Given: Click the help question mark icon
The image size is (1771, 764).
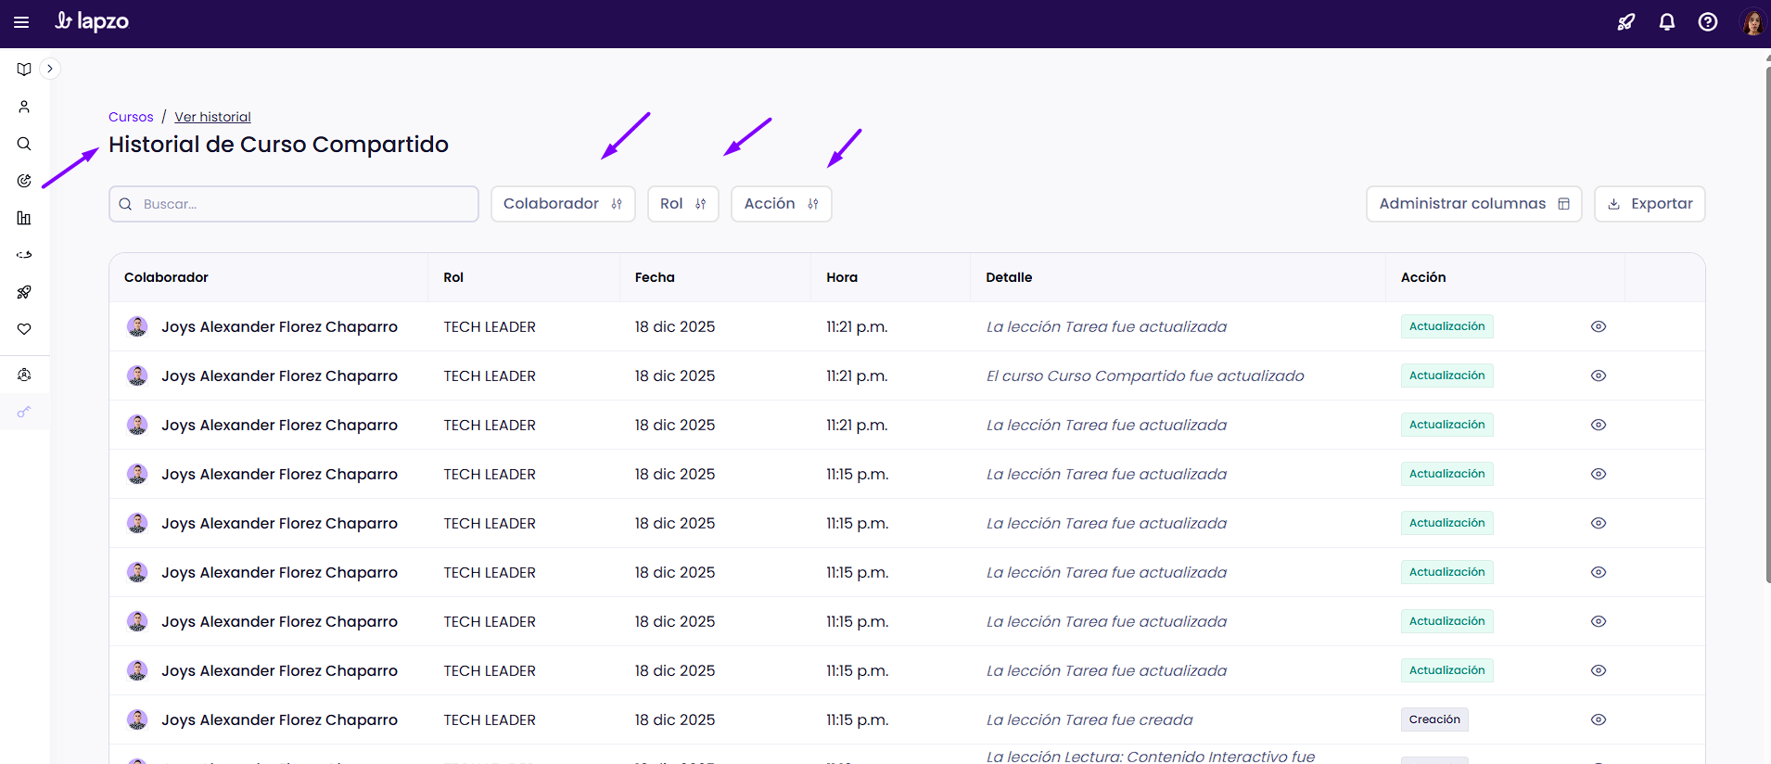Looking at the screenshot, I should (x=1707, y=22).
